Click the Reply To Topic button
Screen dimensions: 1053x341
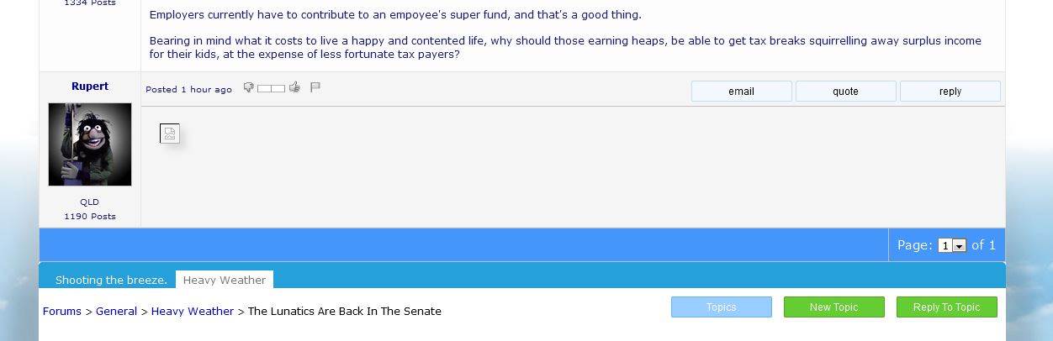[x=946, y=307]
